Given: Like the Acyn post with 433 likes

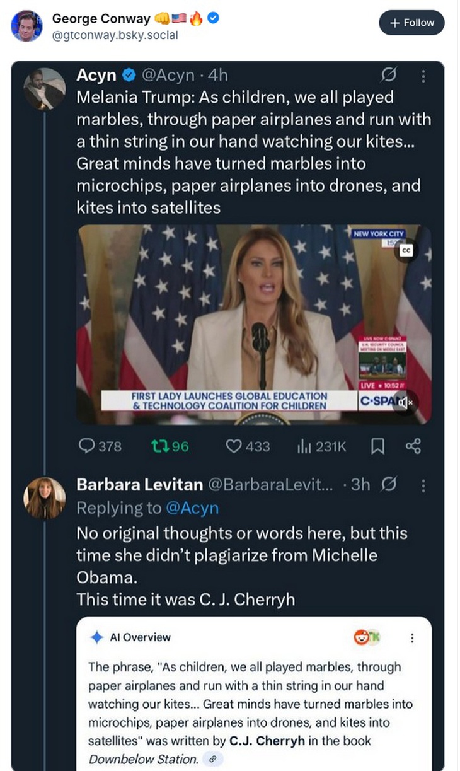Looking at the screenshot, I should tap(234, 446).
